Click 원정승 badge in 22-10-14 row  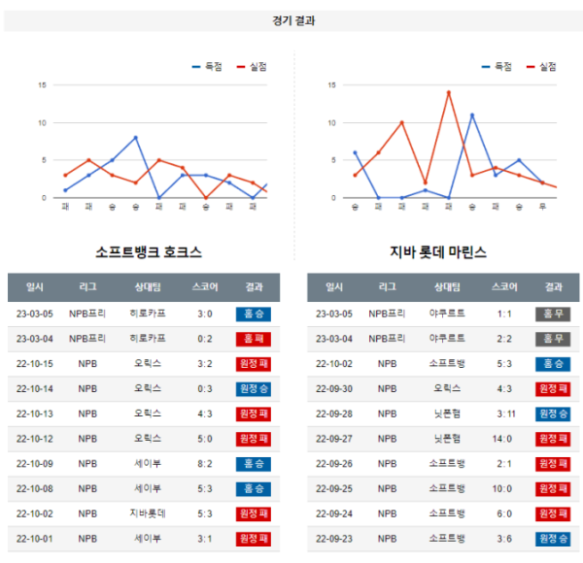(254, 389)
